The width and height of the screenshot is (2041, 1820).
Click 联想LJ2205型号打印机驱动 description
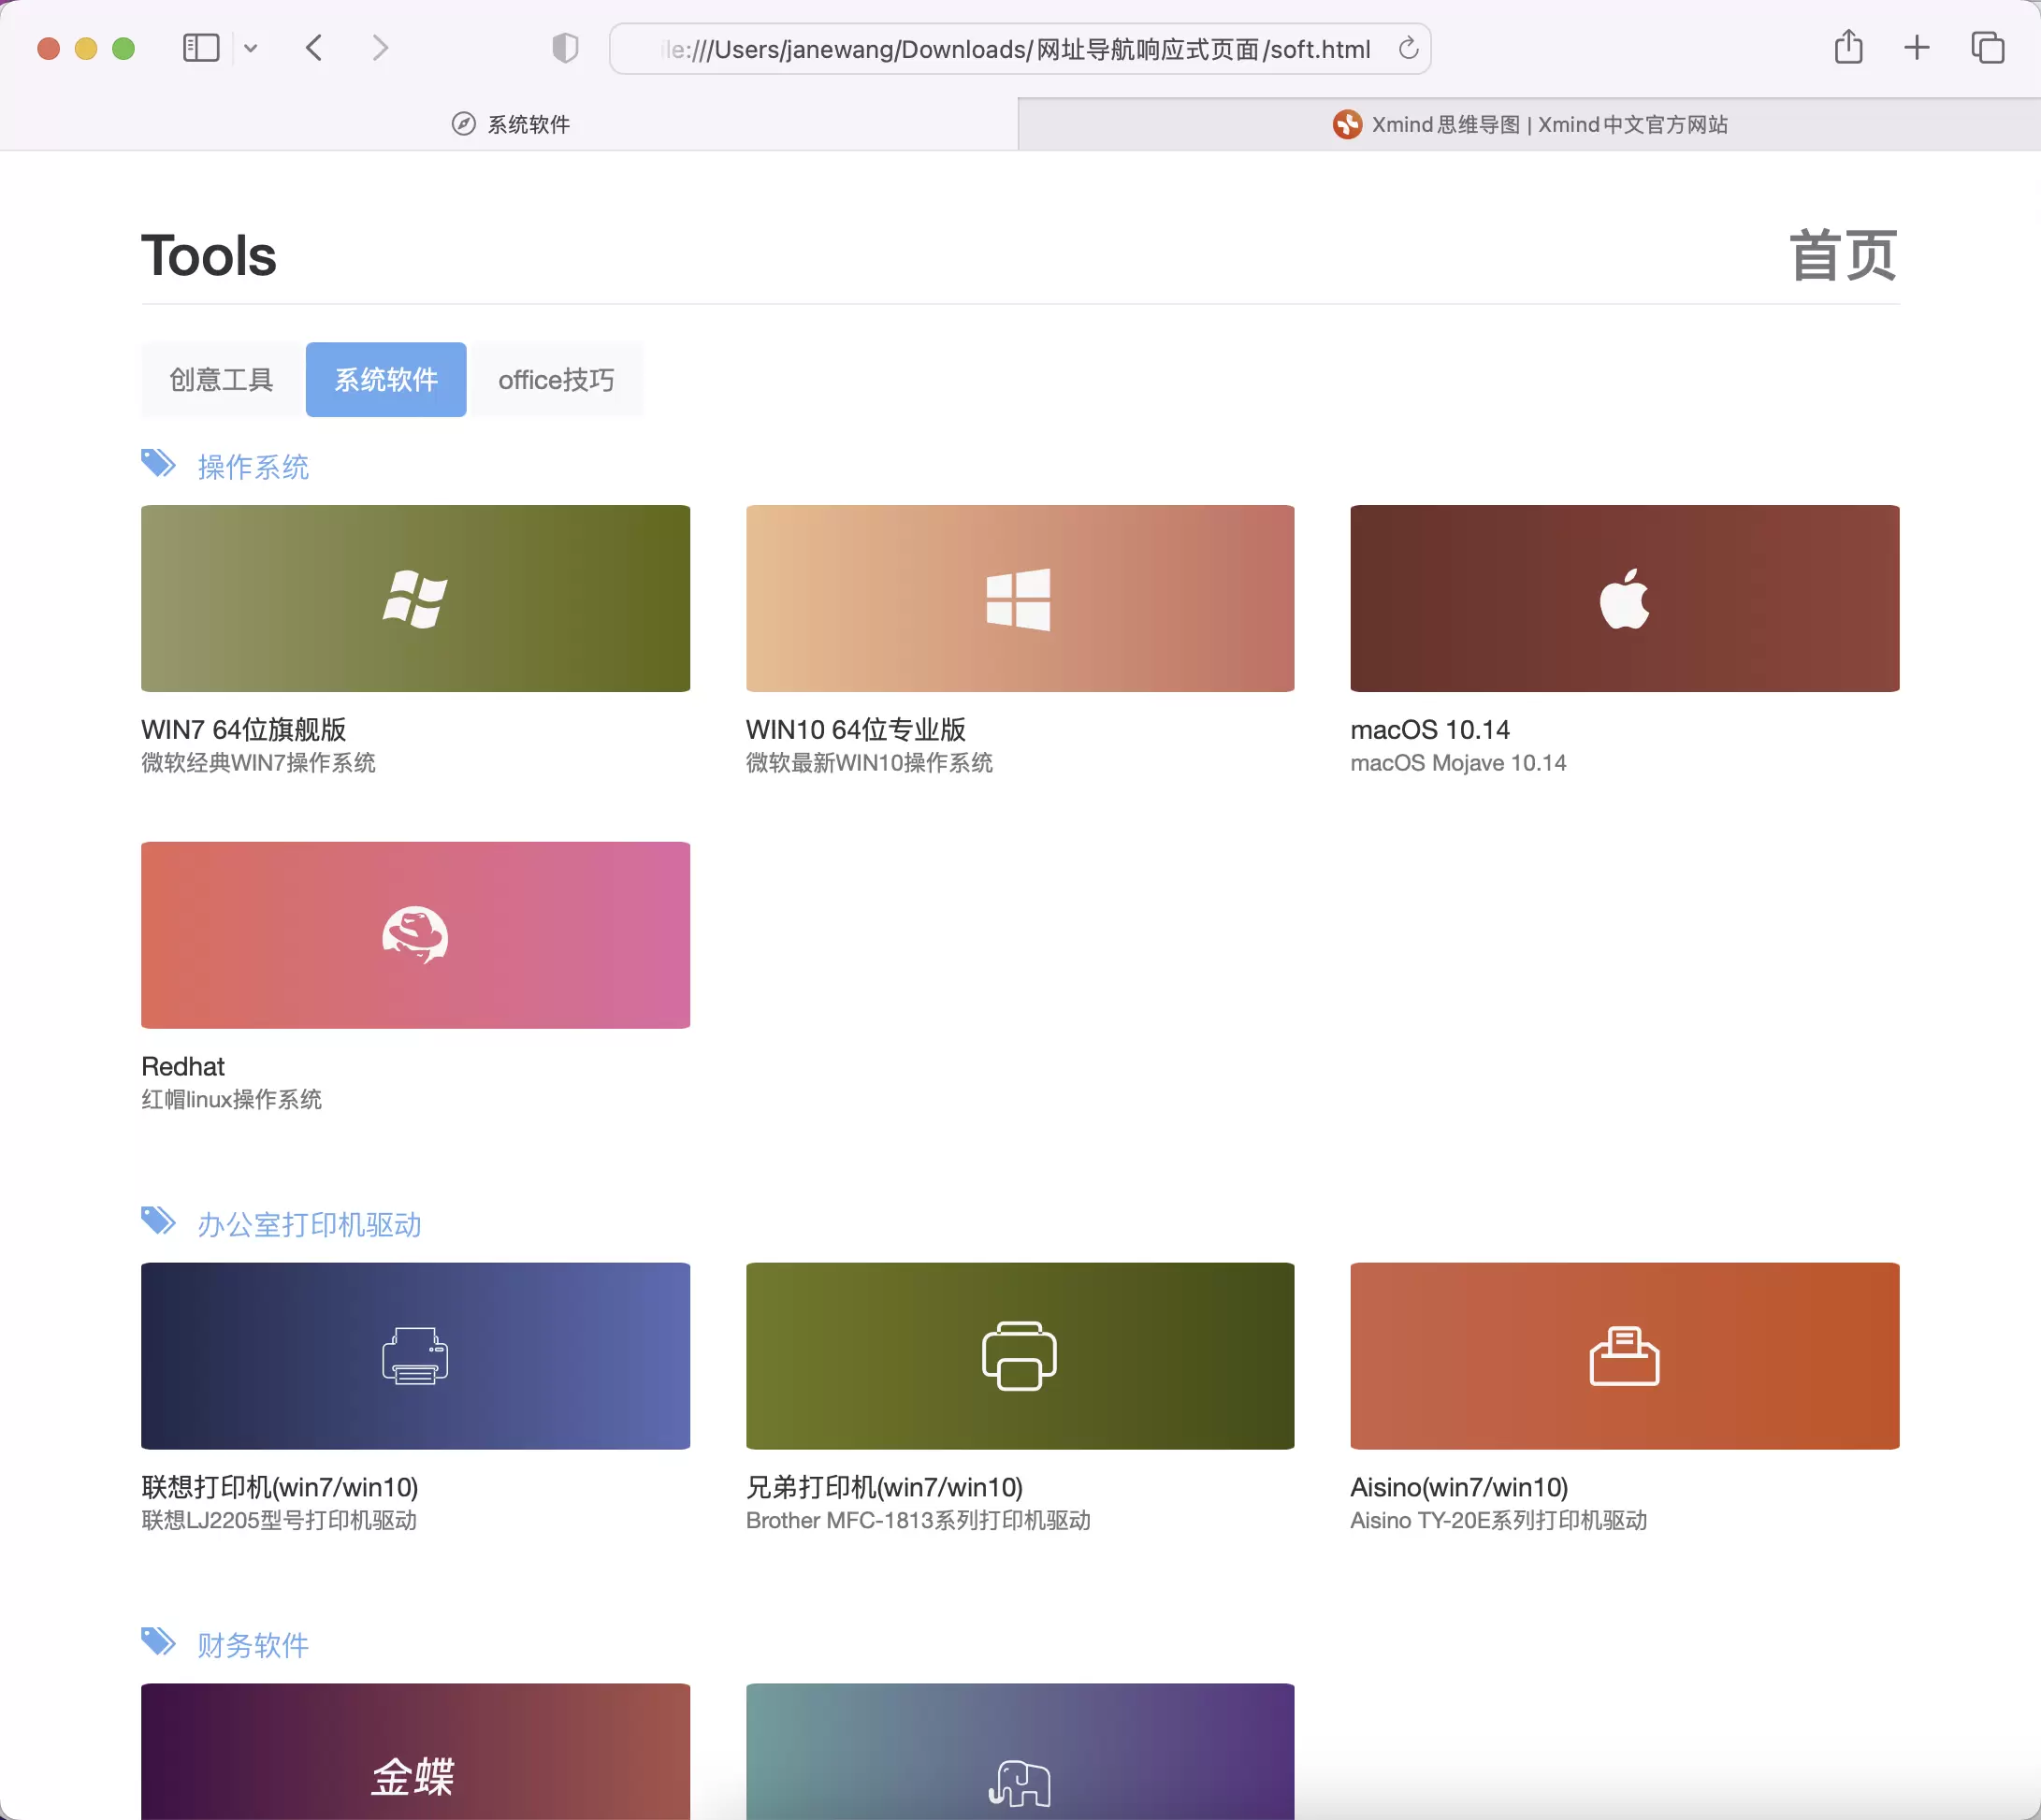click(x=279, y=1521)
